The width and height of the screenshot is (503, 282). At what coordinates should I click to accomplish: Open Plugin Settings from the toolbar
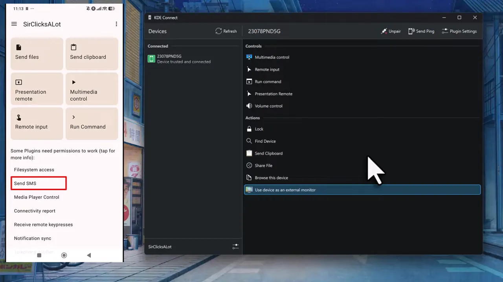tap(446, 31)
